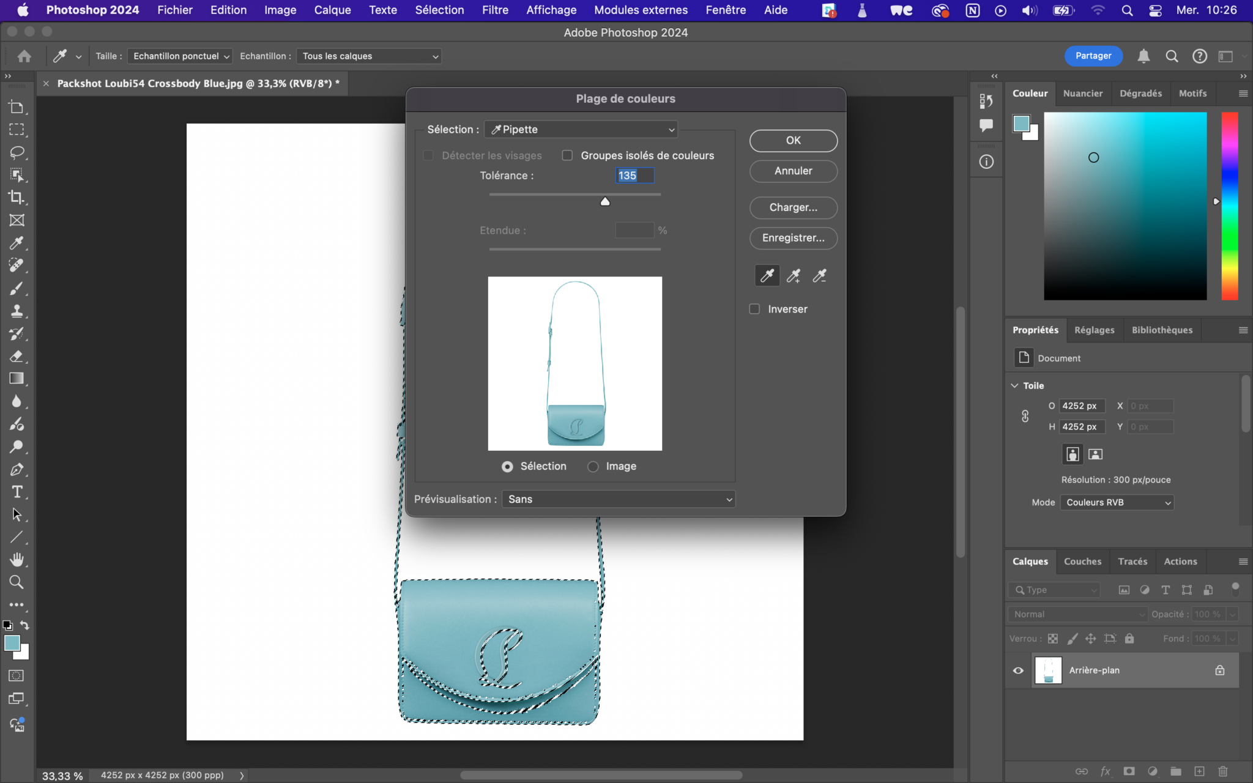Viewport: 1253px width, 783px height.
Task: Collapse the Toile section
Action: [1015, 385]
